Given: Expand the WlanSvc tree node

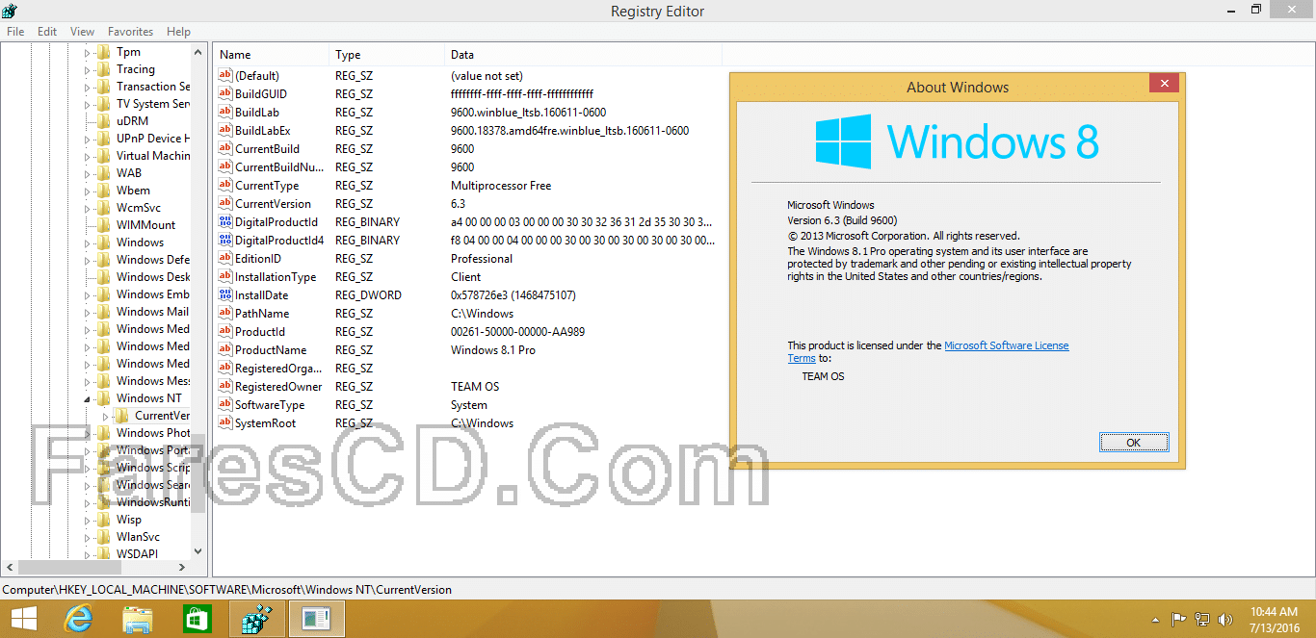Looking at the screenshot, I should [87, 538].
